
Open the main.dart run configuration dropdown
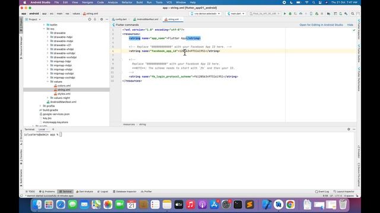[x=236, y=14]
